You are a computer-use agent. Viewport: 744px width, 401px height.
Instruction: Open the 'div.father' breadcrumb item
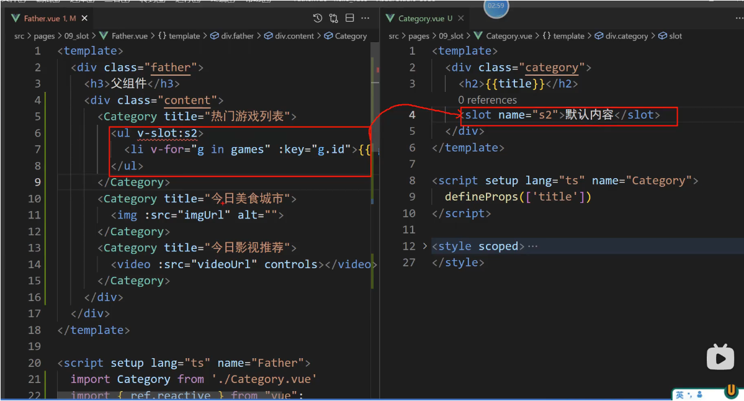click(x=233, y=36)
